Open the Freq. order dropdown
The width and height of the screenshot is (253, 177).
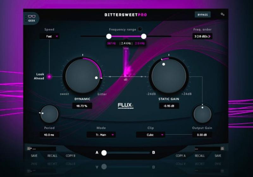(202, 36)
